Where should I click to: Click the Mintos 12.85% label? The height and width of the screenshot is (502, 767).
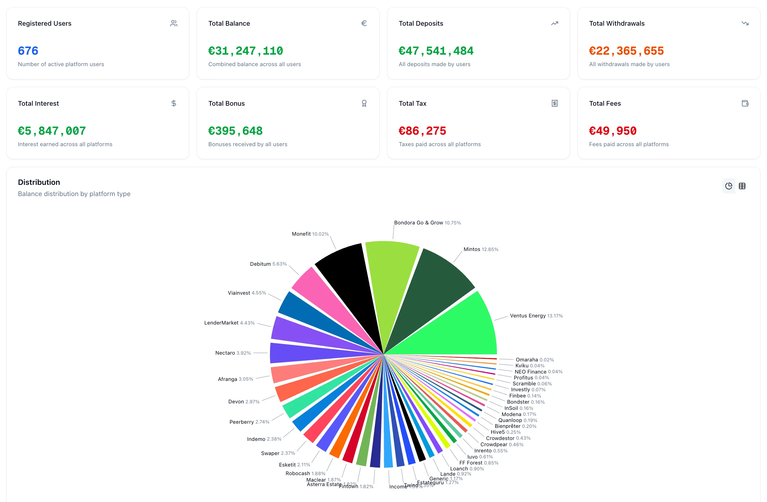coord(480,249)
